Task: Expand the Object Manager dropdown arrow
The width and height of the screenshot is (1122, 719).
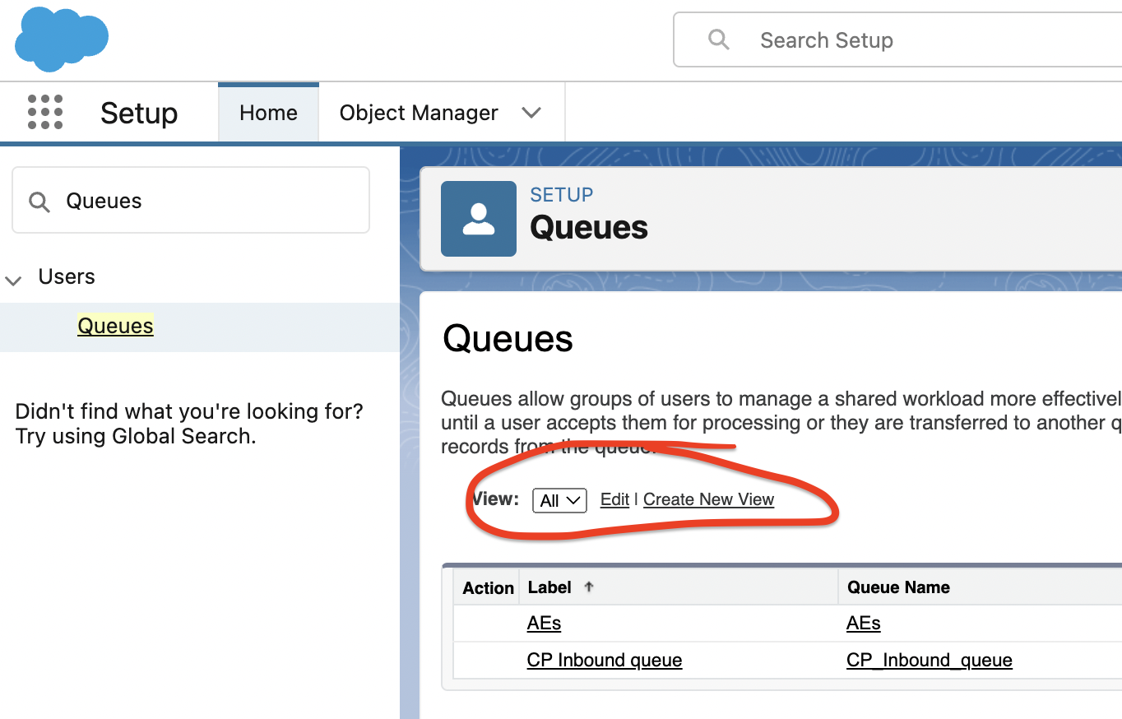Action: tap(531, 112)
